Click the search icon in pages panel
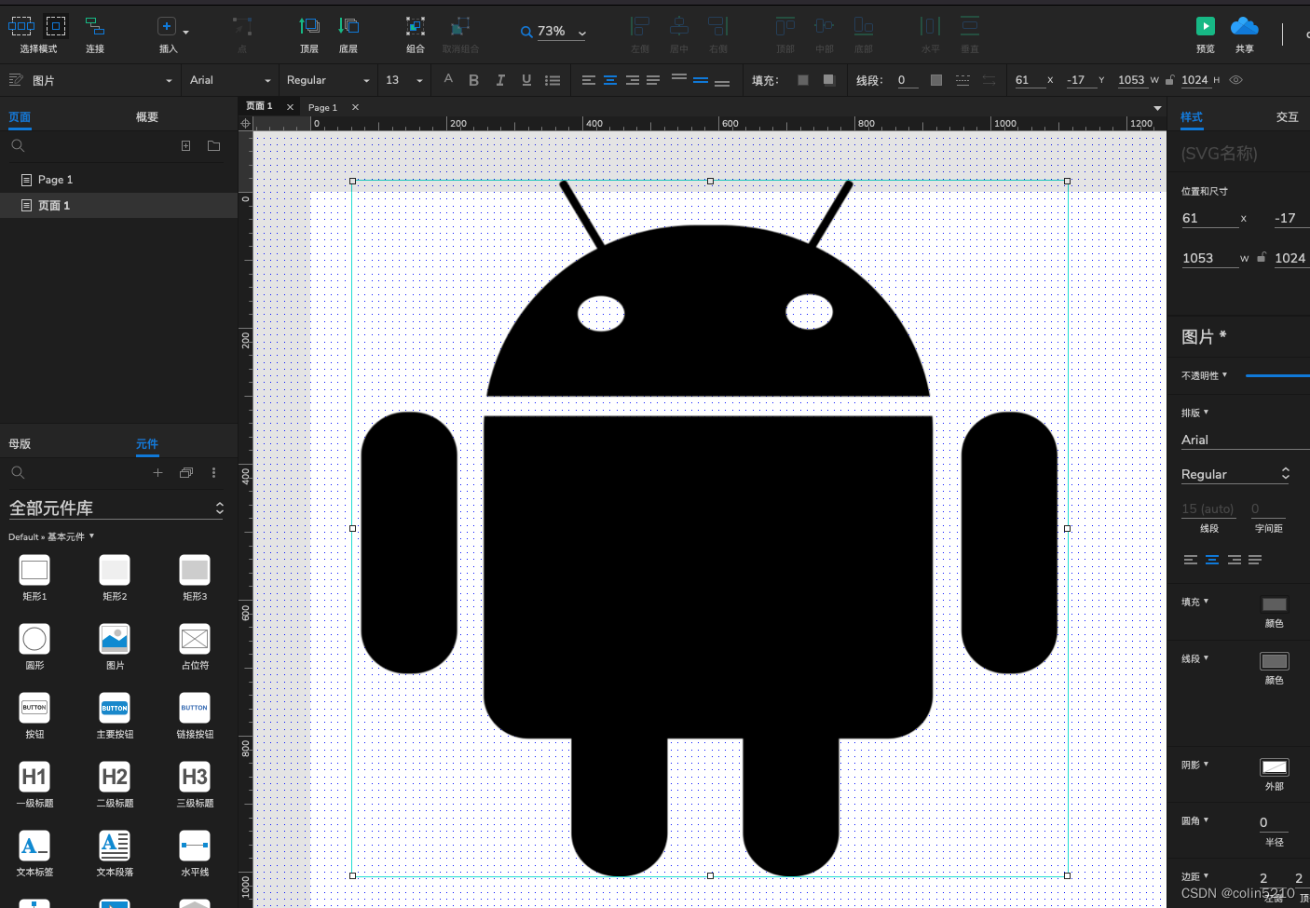 pyautogui.click(x=18, y=145)
